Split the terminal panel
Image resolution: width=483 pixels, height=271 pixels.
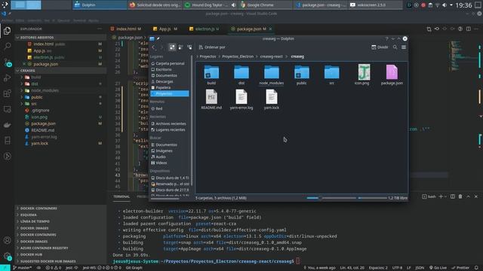(453, 196)
